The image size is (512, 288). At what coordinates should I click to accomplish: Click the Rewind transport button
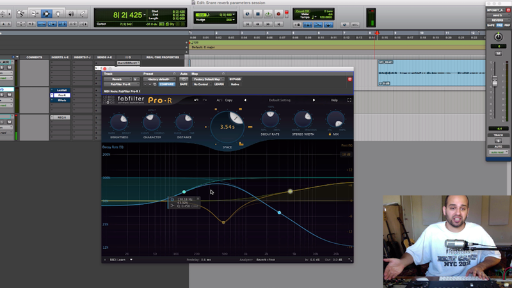(x=258, y=24)
